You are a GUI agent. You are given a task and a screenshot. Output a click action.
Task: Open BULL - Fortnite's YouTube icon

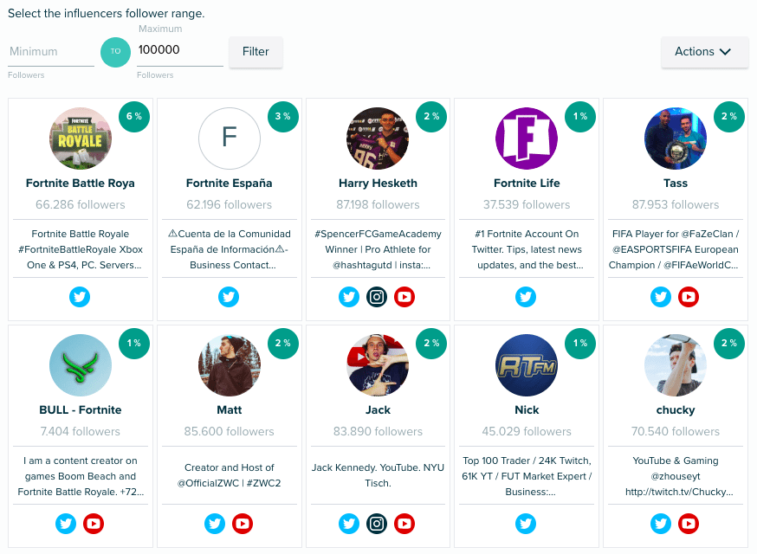94,524
